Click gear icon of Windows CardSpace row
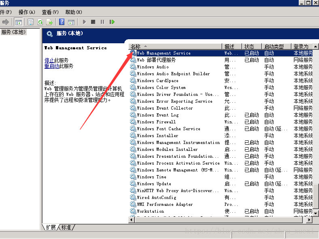 point(133,80)
